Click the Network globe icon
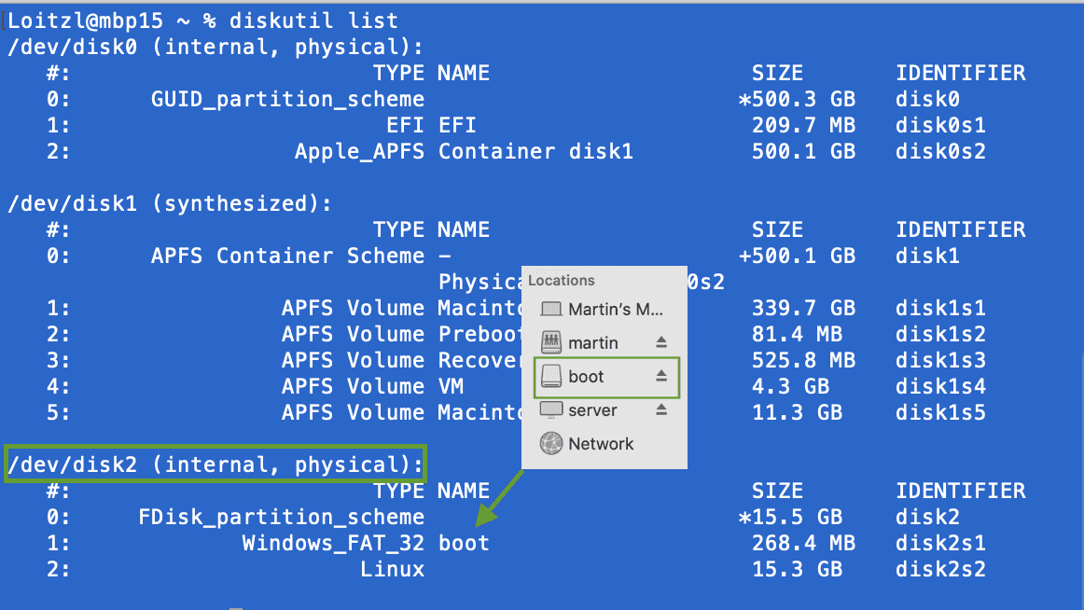The width and height of the screenshot is (1084, 610). (551, 444)
